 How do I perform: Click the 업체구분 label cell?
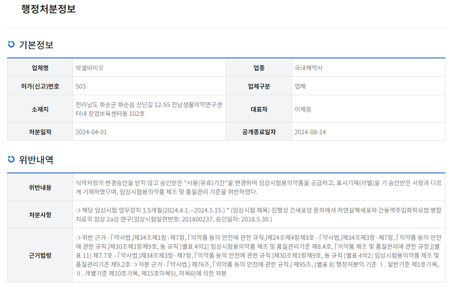[260, 86]
